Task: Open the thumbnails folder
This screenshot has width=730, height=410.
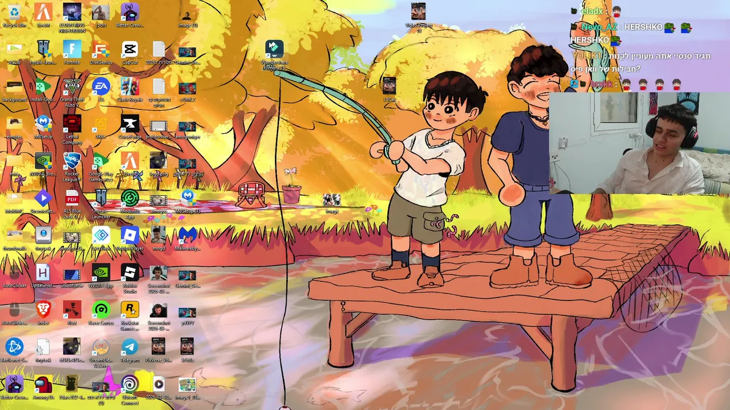Action: coord(14,239)
